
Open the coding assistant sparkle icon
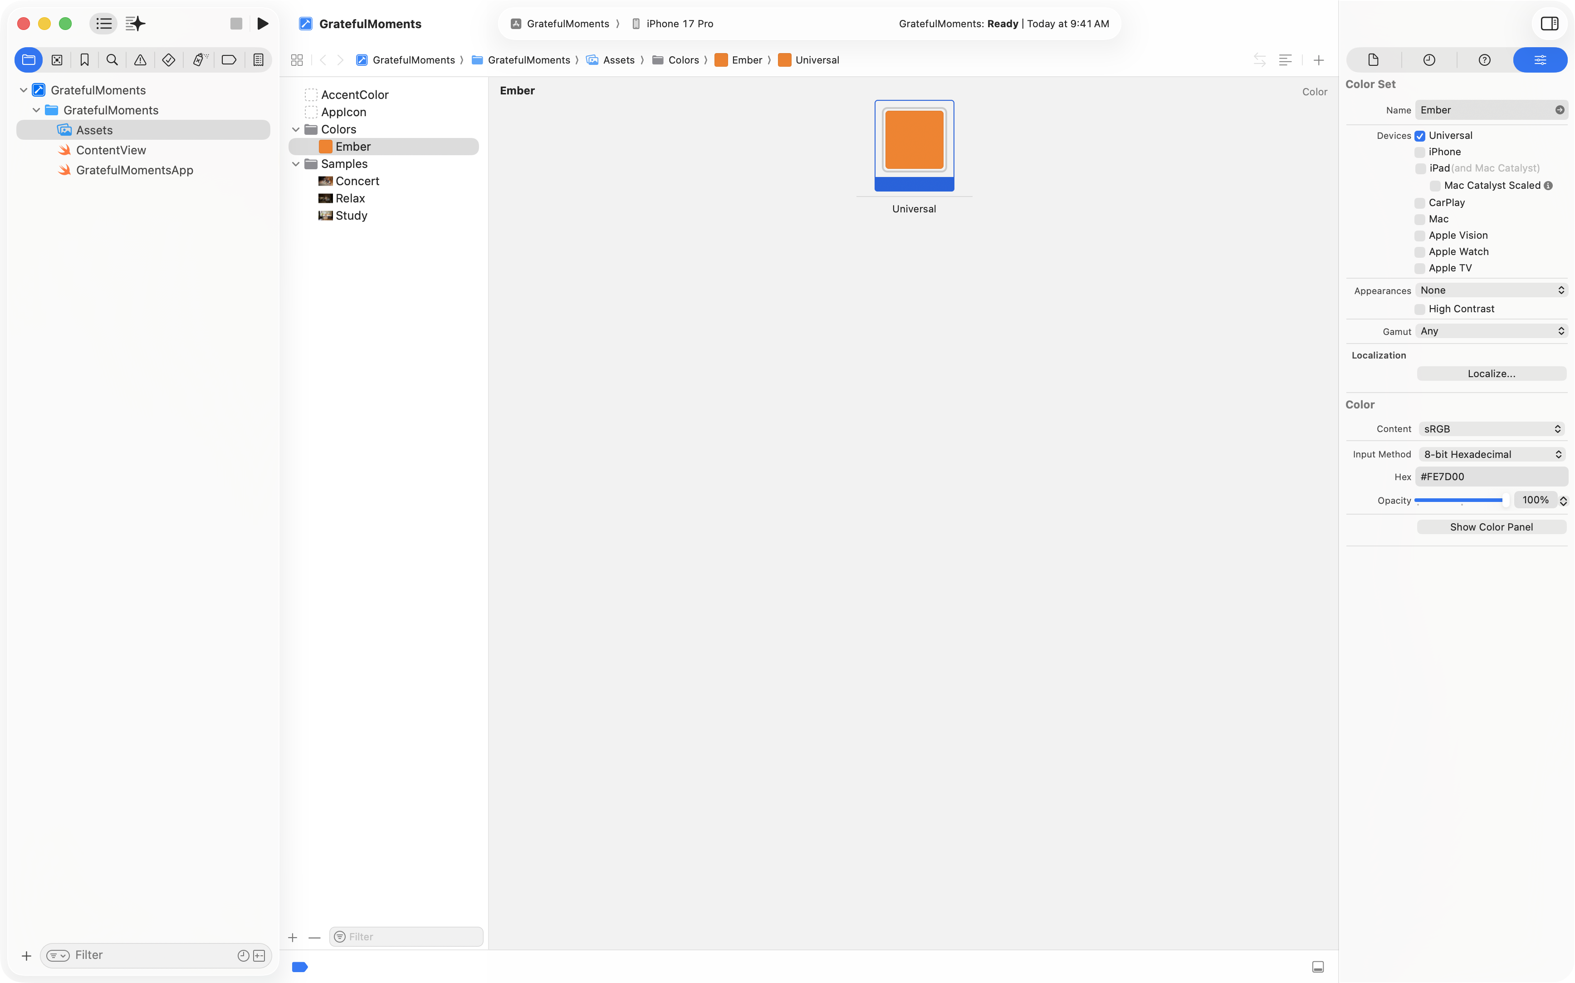tap(135, 24)
